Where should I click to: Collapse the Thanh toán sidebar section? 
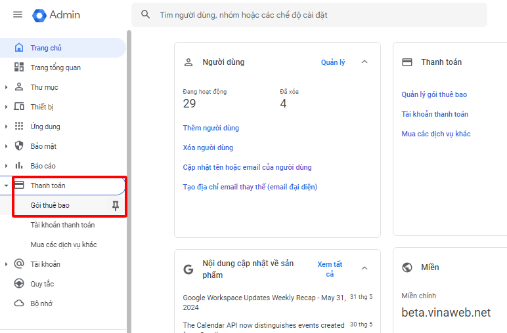pyautogui.click(x=7, y=186)
